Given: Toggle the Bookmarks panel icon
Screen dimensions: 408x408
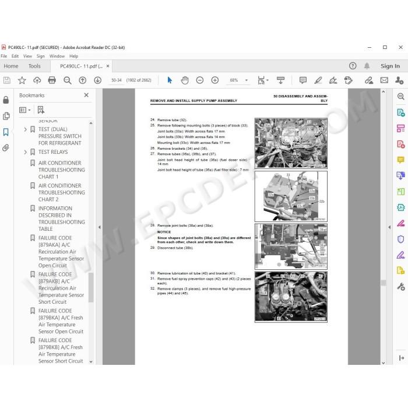Looking at the screenshot, I should 6,132.
